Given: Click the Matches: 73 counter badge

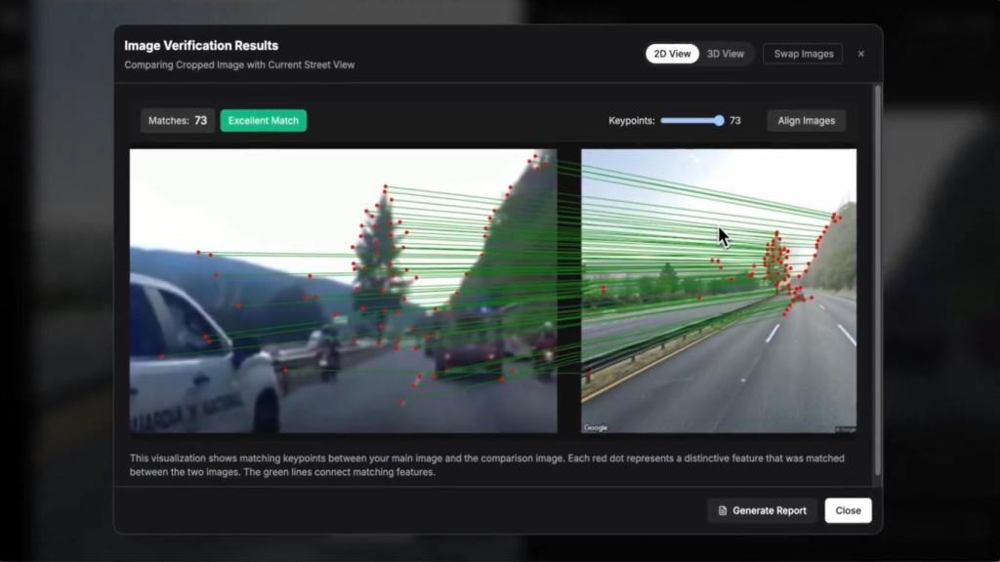Looking at the screenshot, I should (x=177, y=120).
